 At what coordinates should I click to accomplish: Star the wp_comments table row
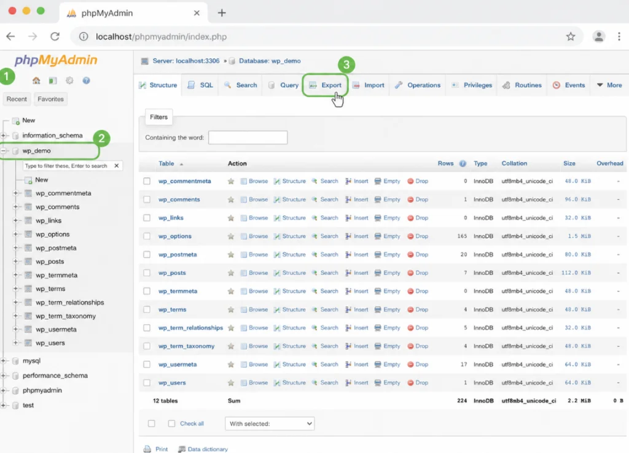[x=231, y=199]
